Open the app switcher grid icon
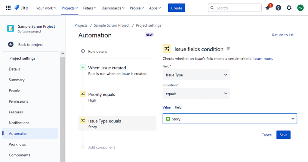 point(8,8)
